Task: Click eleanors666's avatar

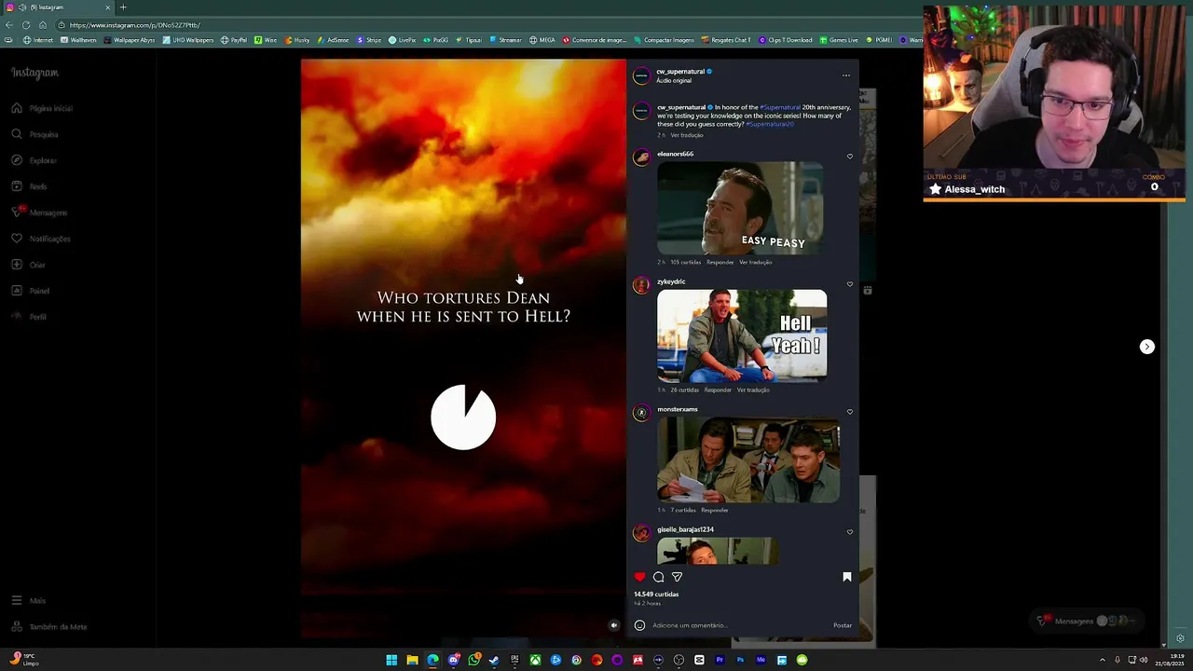Action: (641, 157)
